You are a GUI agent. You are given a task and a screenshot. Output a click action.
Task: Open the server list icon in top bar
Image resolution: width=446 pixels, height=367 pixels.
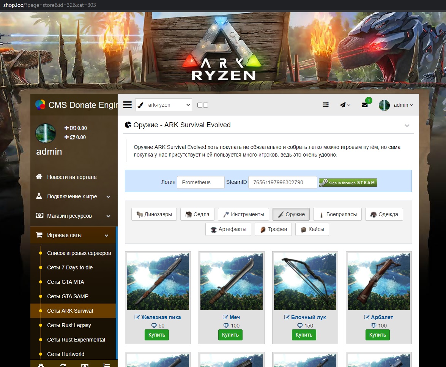tap(325, 105)
